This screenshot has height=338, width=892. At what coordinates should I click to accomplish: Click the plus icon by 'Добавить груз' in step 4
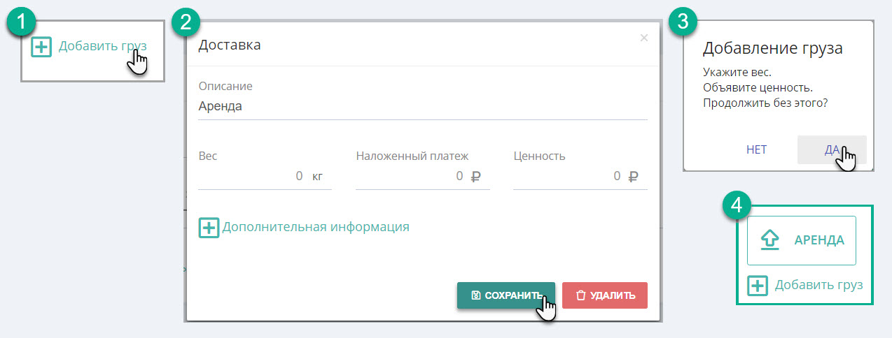[x=758, y=286]
